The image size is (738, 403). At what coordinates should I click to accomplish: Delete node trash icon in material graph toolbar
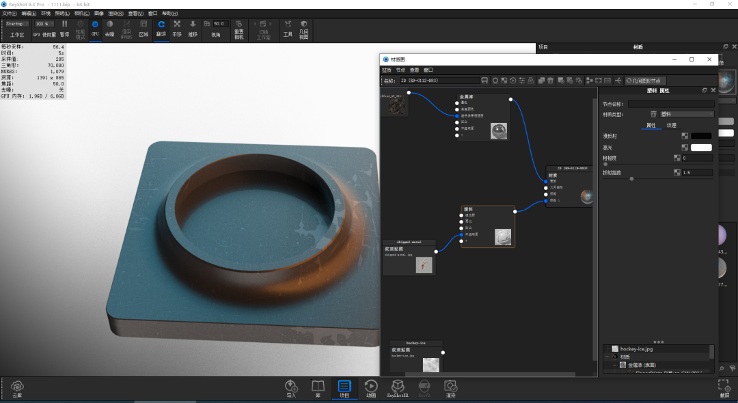pyautogui.click(x=550, y=81)
